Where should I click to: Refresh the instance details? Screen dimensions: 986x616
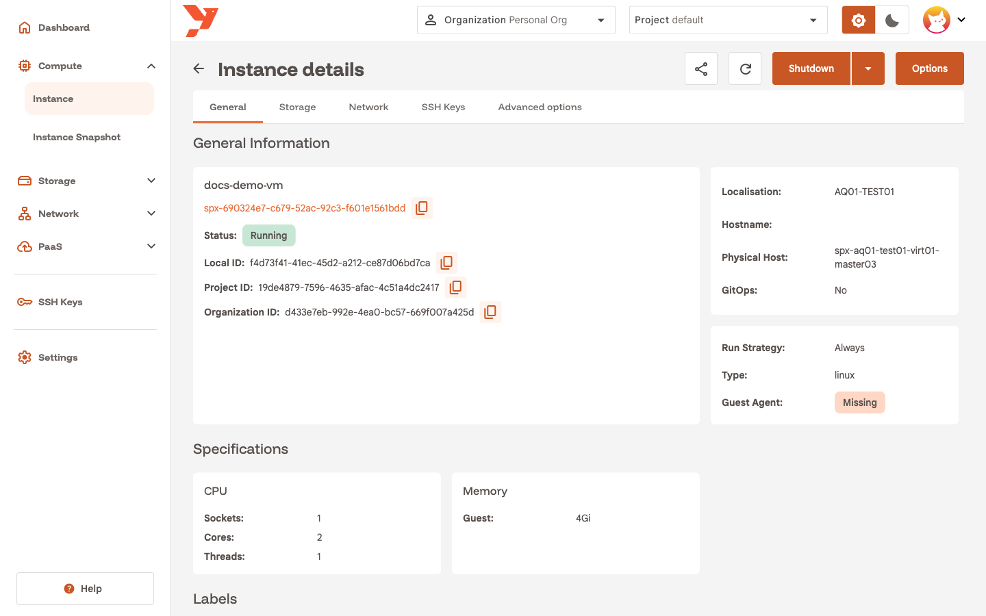(745, 68)
